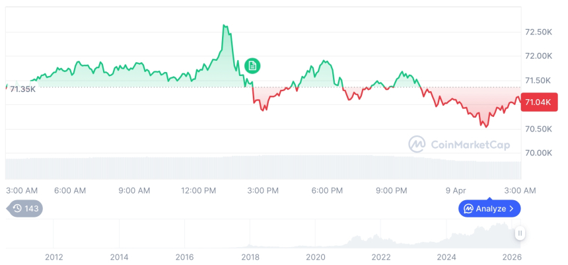Select 2024 on the year range timeline

pos(446,257)
